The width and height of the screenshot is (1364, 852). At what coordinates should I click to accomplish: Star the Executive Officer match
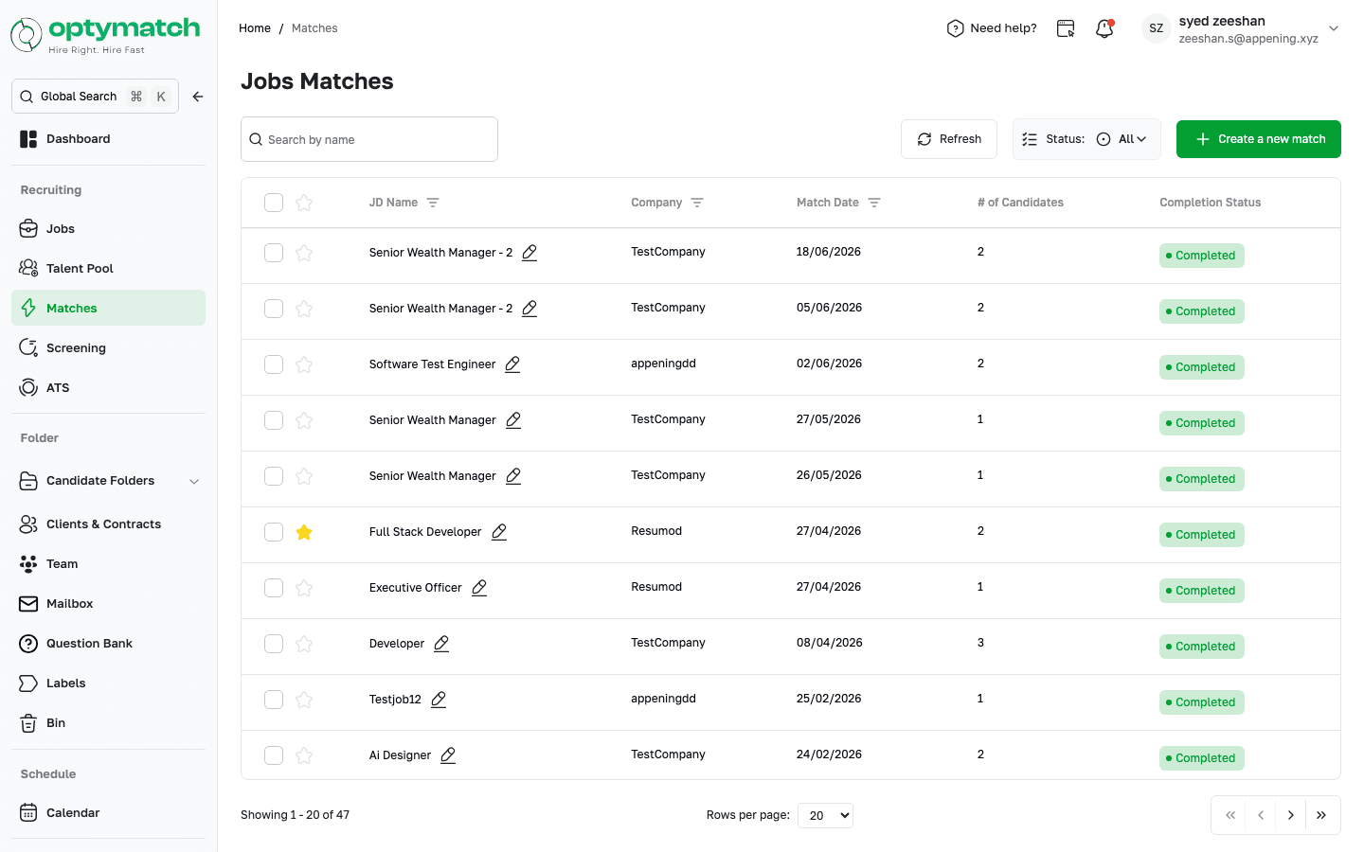304,588
